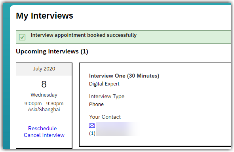Click the email envelope icon under Your Contact

click(x=92, y=126)
